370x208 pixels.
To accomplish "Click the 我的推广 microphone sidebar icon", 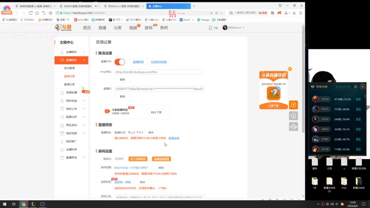I will pos(62,141).
